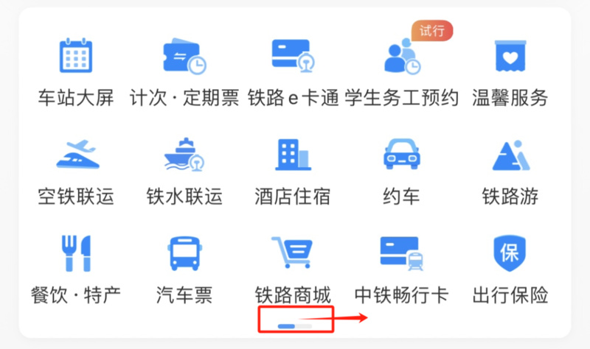Tap the 空铁联运 plane and train icon
590x349 pixels.
[x=77, y=154]
